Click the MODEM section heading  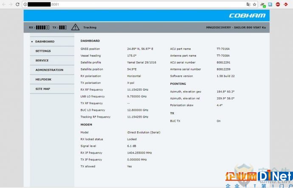pos(86,124)
